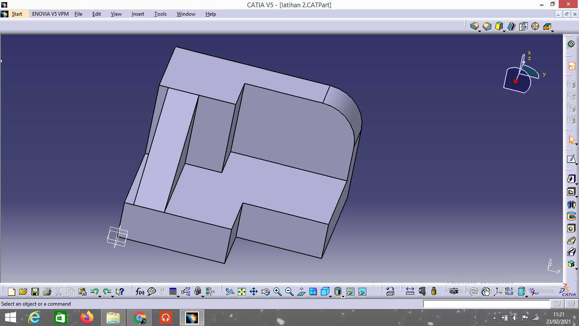Open the Window menu
Screen dimensions: 579x326
click(186, 14)
